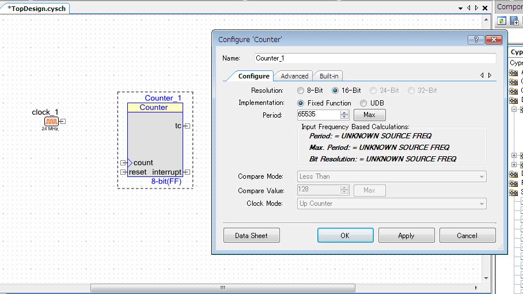Open the Clock Mode dropdown
This screenshot has height=294, width=523.
(482, 204)
